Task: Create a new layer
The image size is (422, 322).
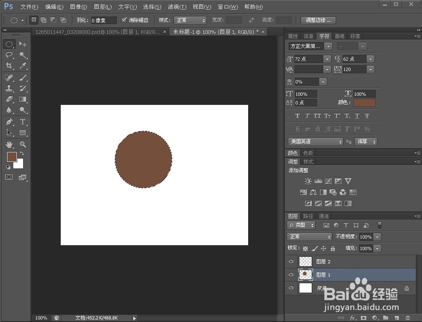Action: pyautogui.click(x=396, y=318)
